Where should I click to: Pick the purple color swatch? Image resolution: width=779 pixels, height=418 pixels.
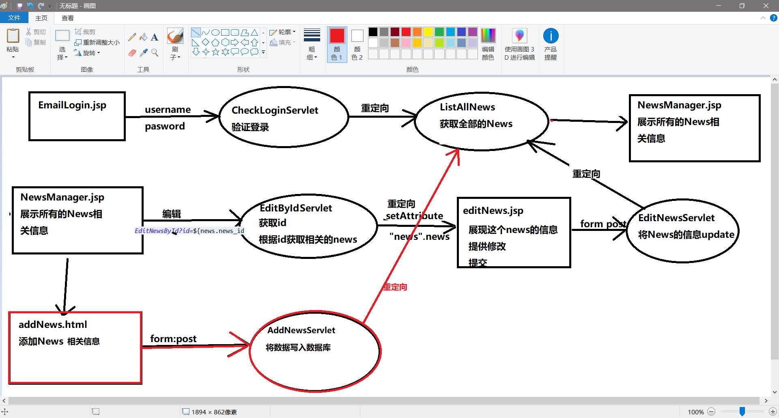pyautogui.click(x=473, y=32)
